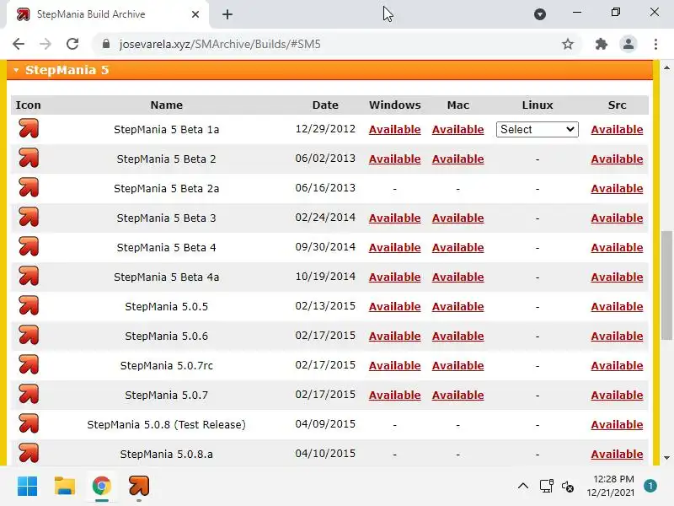
Task: Download source of StepMania 5 Beta 4a
Action: (617, 277)
